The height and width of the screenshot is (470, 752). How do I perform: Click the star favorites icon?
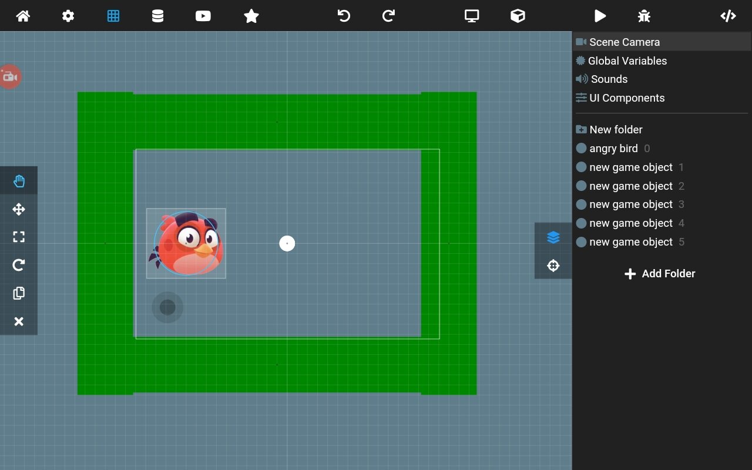[x=251, y=16]
